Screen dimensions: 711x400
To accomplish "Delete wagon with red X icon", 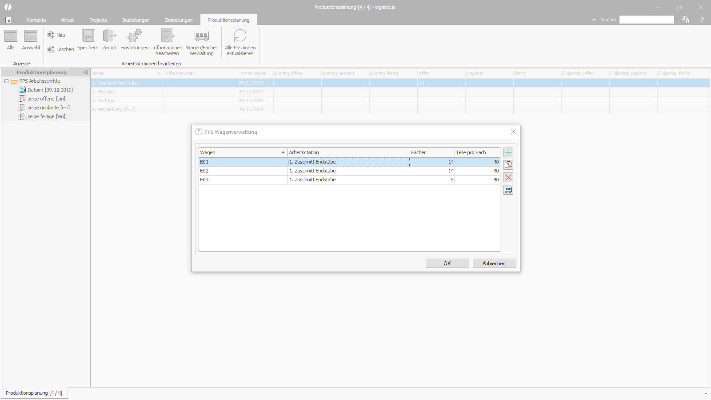I will (508, 177).
